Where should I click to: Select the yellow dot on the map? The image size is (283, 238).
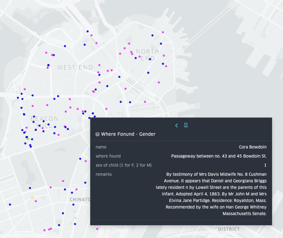[32, 198]
